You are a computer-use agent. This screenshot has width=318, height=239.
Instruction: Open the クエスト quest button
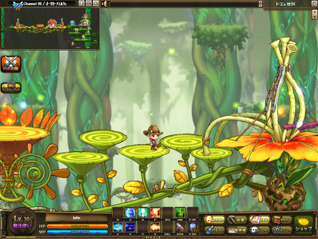[x=215, y=230]
